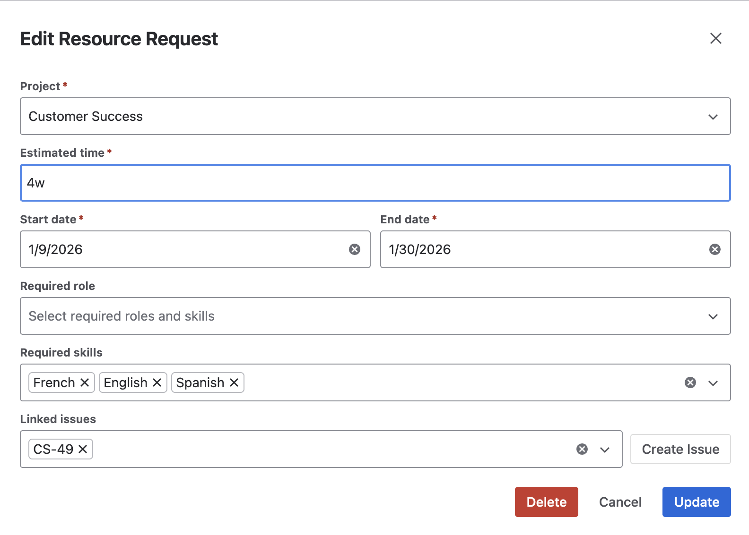Expand the Linked issues dropdown arrow
Viewport: 749px width, 535px height.
(x=605, y=450)
